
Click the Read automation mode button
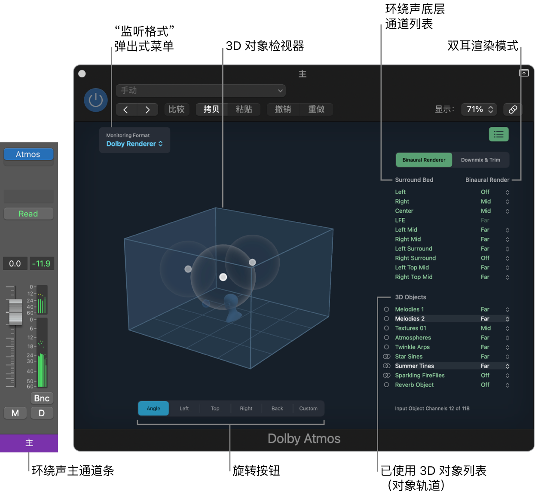click(x=28, y=214)
